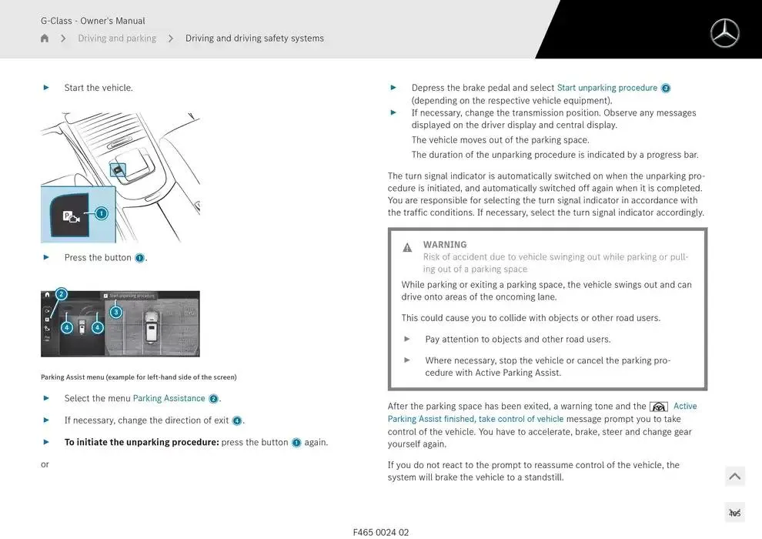Screen dimensions: 762x539
Task: Select 'Driving and driving safety systems' breadcrumb
Action: tap(254, 38)
